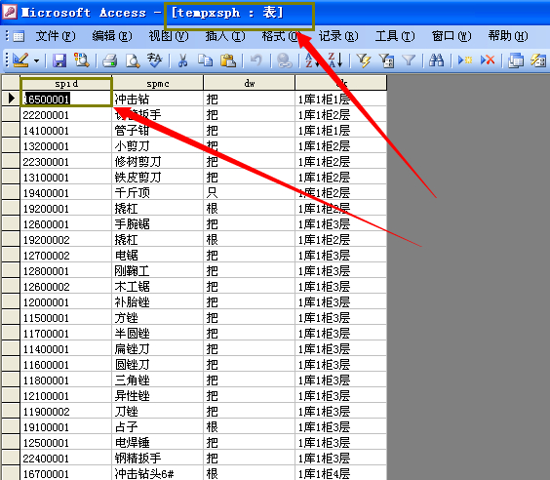Click the cell 木工锯
The height and width of the screenshot is (480, 550).
coord(158,286)
